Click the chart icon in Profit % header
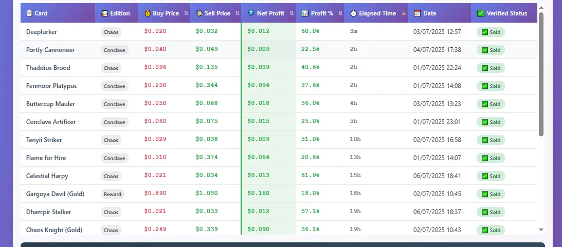 (x=305, y=13)
